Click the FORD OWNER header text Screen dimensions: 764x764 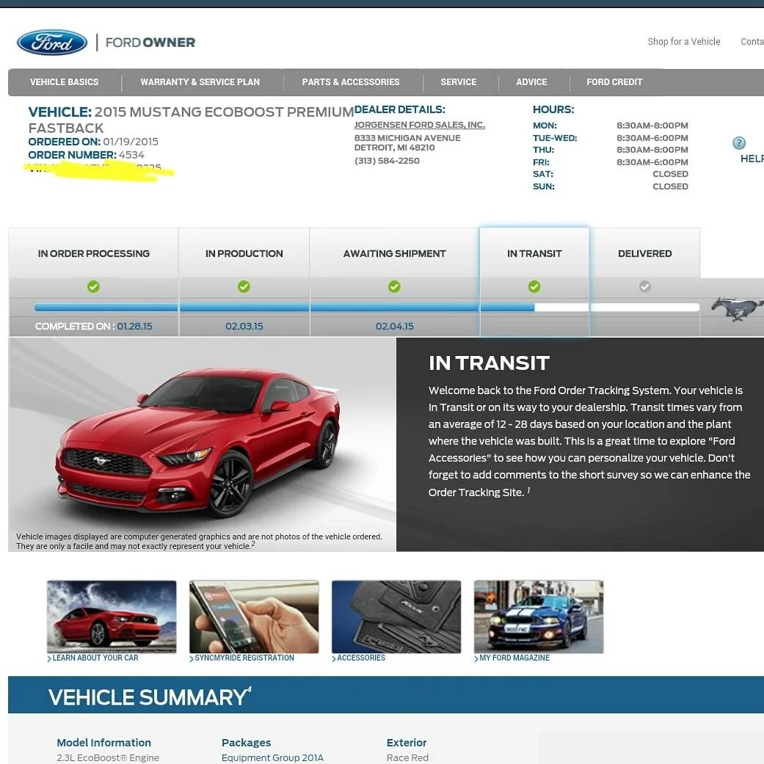coord(150,43)
